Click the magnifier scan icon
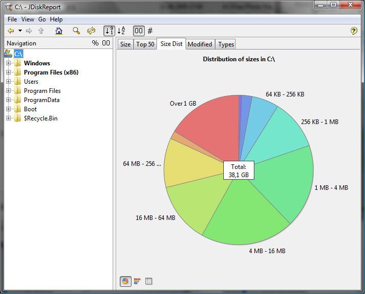Image resolution: width=365 pixels, height=294 pixels. click(76, 31)
